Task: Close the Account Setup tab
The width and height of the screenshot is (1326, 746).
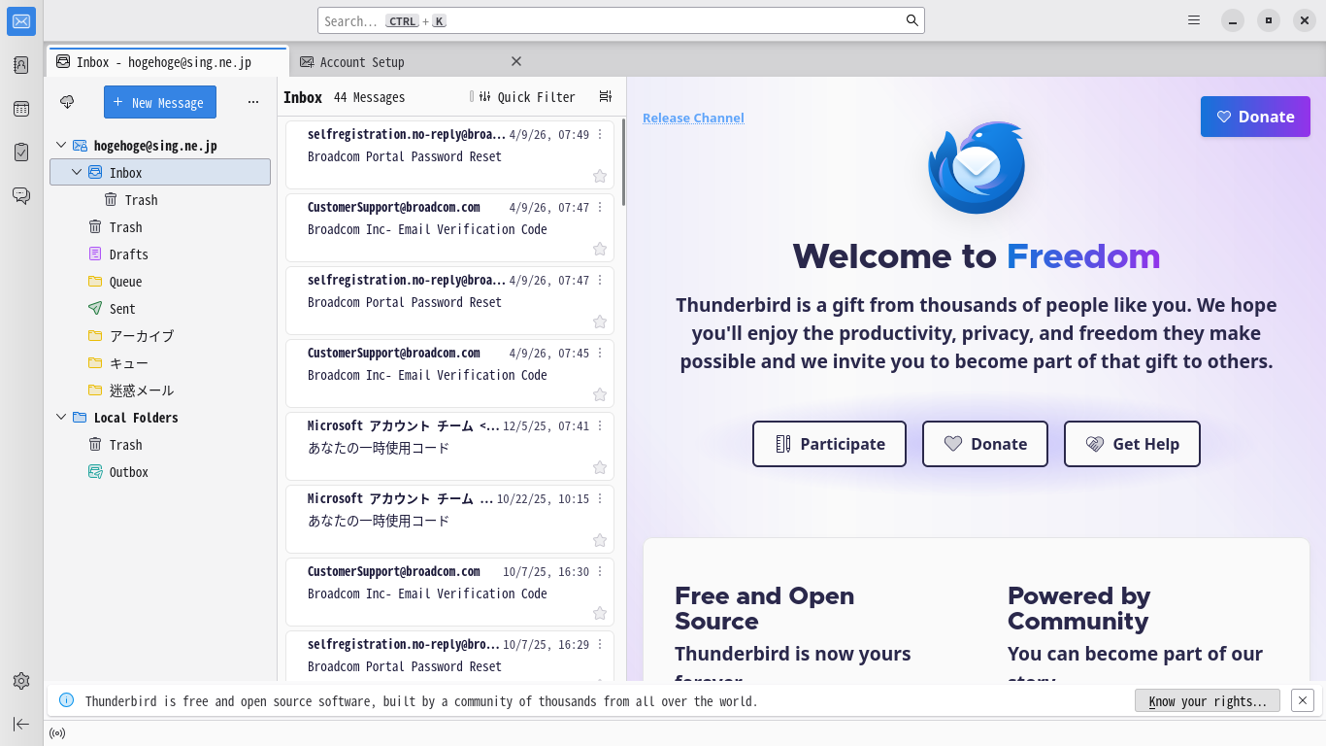Action: (516, 61)
